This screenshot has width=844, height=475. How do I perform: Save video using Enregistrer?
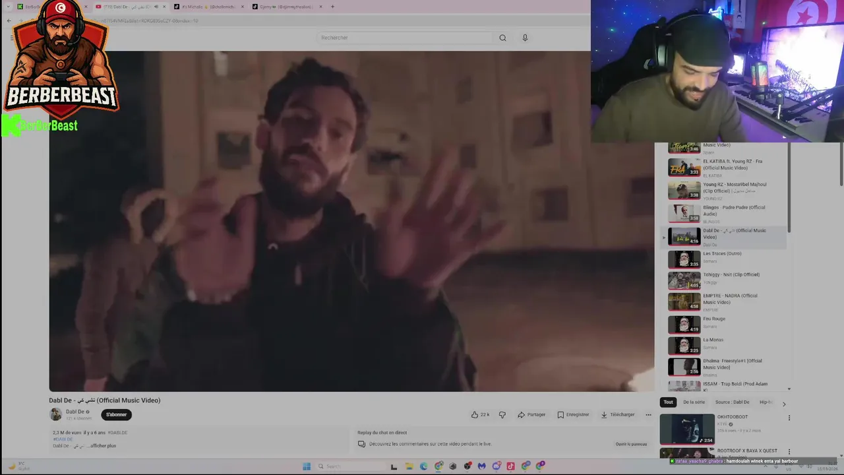pyautogui.click(x=573, y=414)
